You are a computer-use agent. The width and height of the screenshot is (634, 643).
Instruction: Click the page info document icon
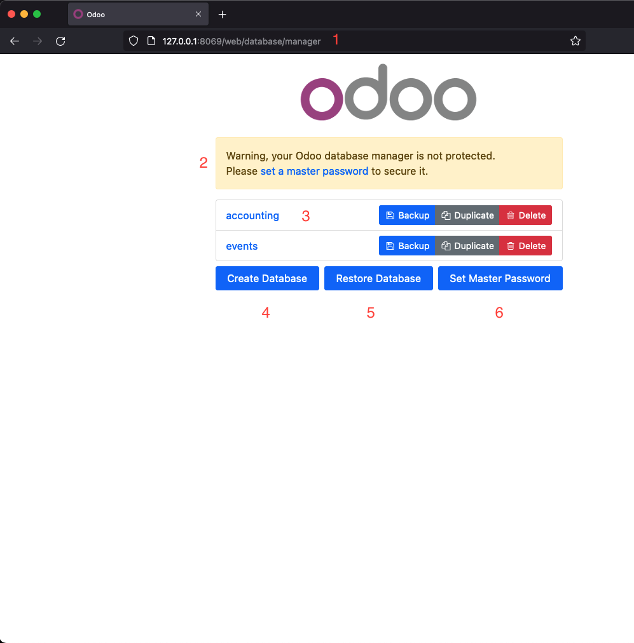[x=151, y=41]
